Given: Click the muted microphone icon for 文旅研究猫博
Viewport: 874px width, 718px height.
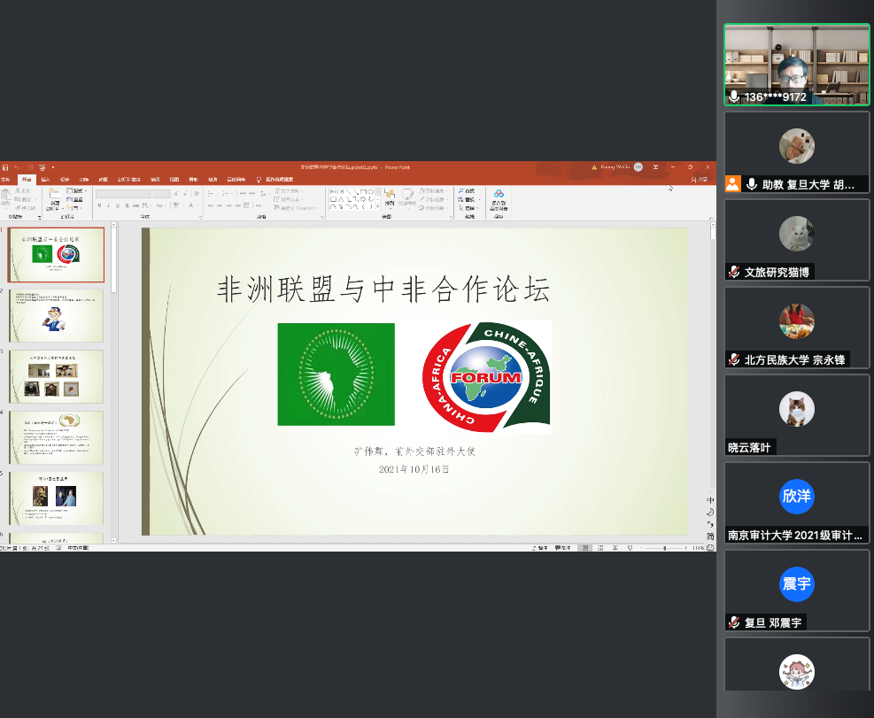Looking at the screenshot, I should (734, 272).
